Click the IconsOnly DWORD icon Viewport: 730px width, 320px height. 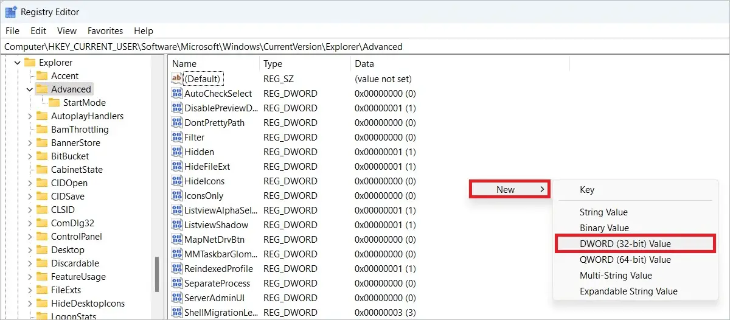tap(177, 195)
